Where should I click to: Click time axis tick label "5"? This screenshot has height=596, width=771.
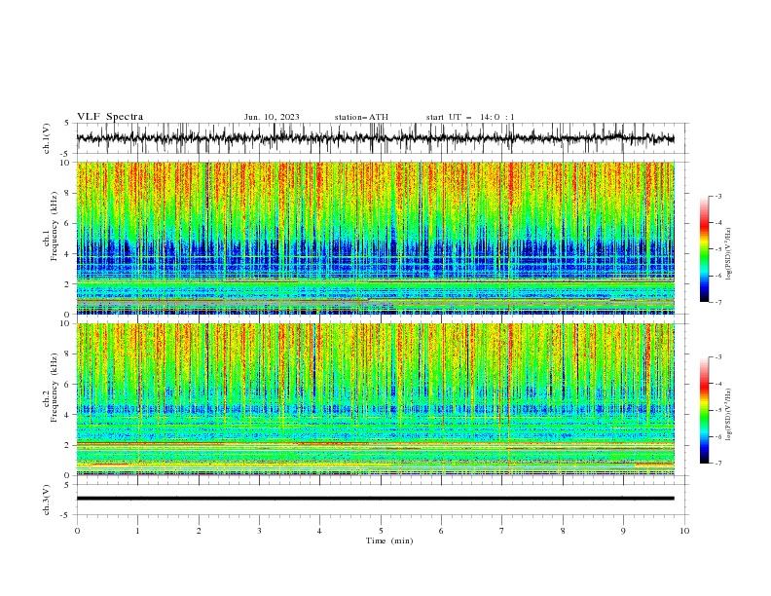[x=381, y=531]
